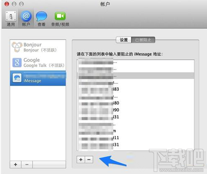Open the 通用 general preferences icon
This screenshot has width=207, height=174.
click(x=11, y=16)
